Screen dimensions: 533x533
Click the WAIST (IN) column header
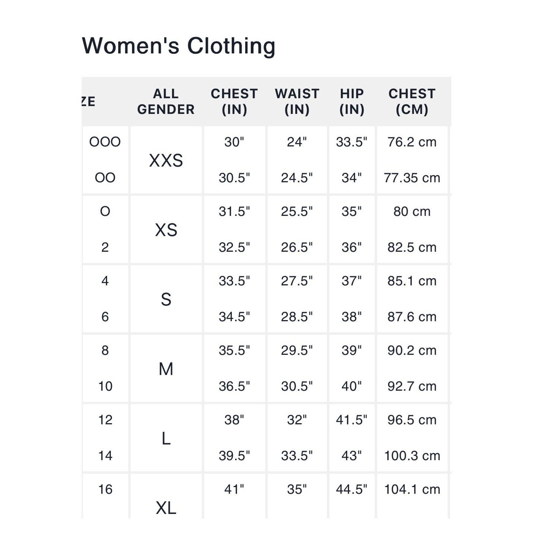(x=297, y=102)
